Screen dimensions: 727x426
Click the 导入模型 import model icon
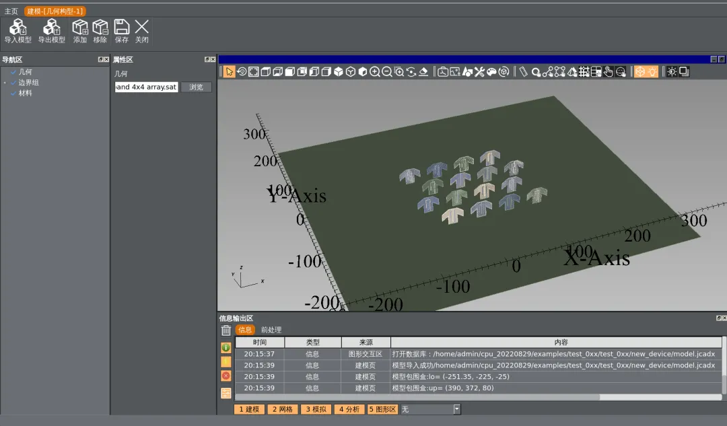pos(18,28)
